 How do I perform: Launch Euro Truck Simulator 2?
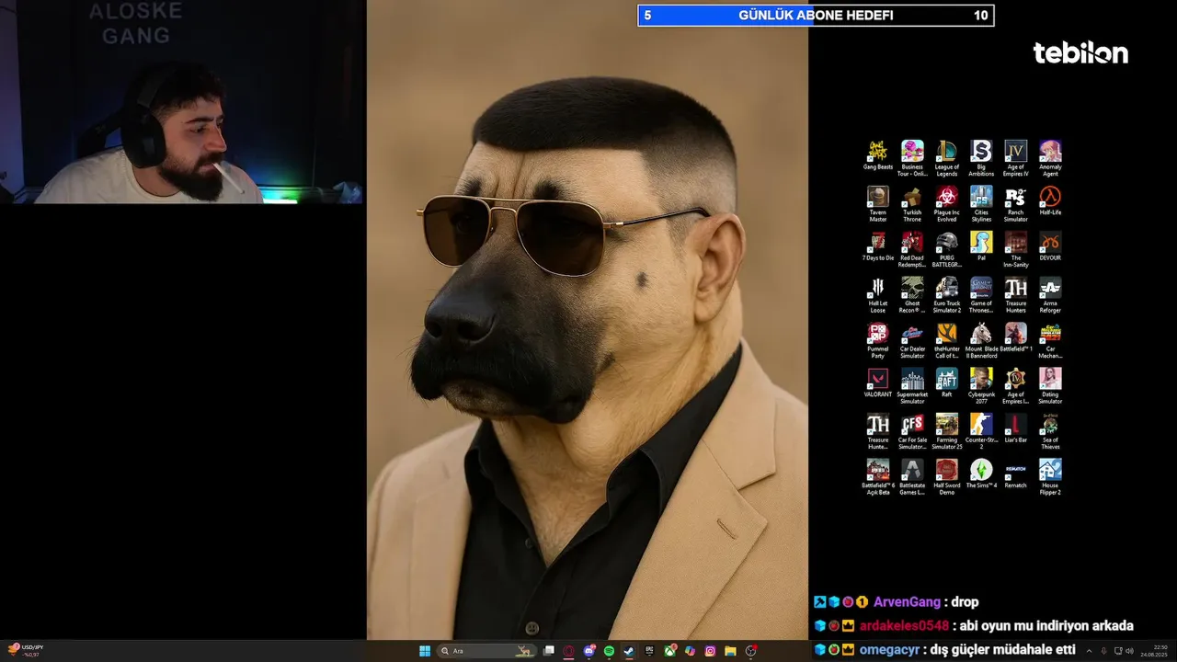click(946, 295)
